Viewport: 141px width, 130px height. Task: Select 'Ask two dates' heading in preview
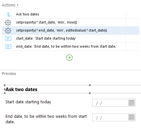[x=22, y=89]
